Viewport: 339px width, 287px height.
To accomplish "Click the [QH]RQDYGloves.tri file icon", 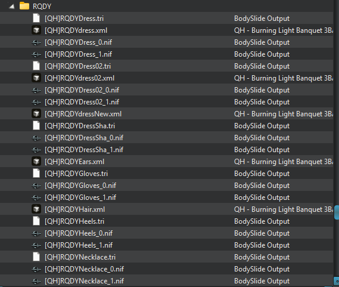I will [36, 173].
